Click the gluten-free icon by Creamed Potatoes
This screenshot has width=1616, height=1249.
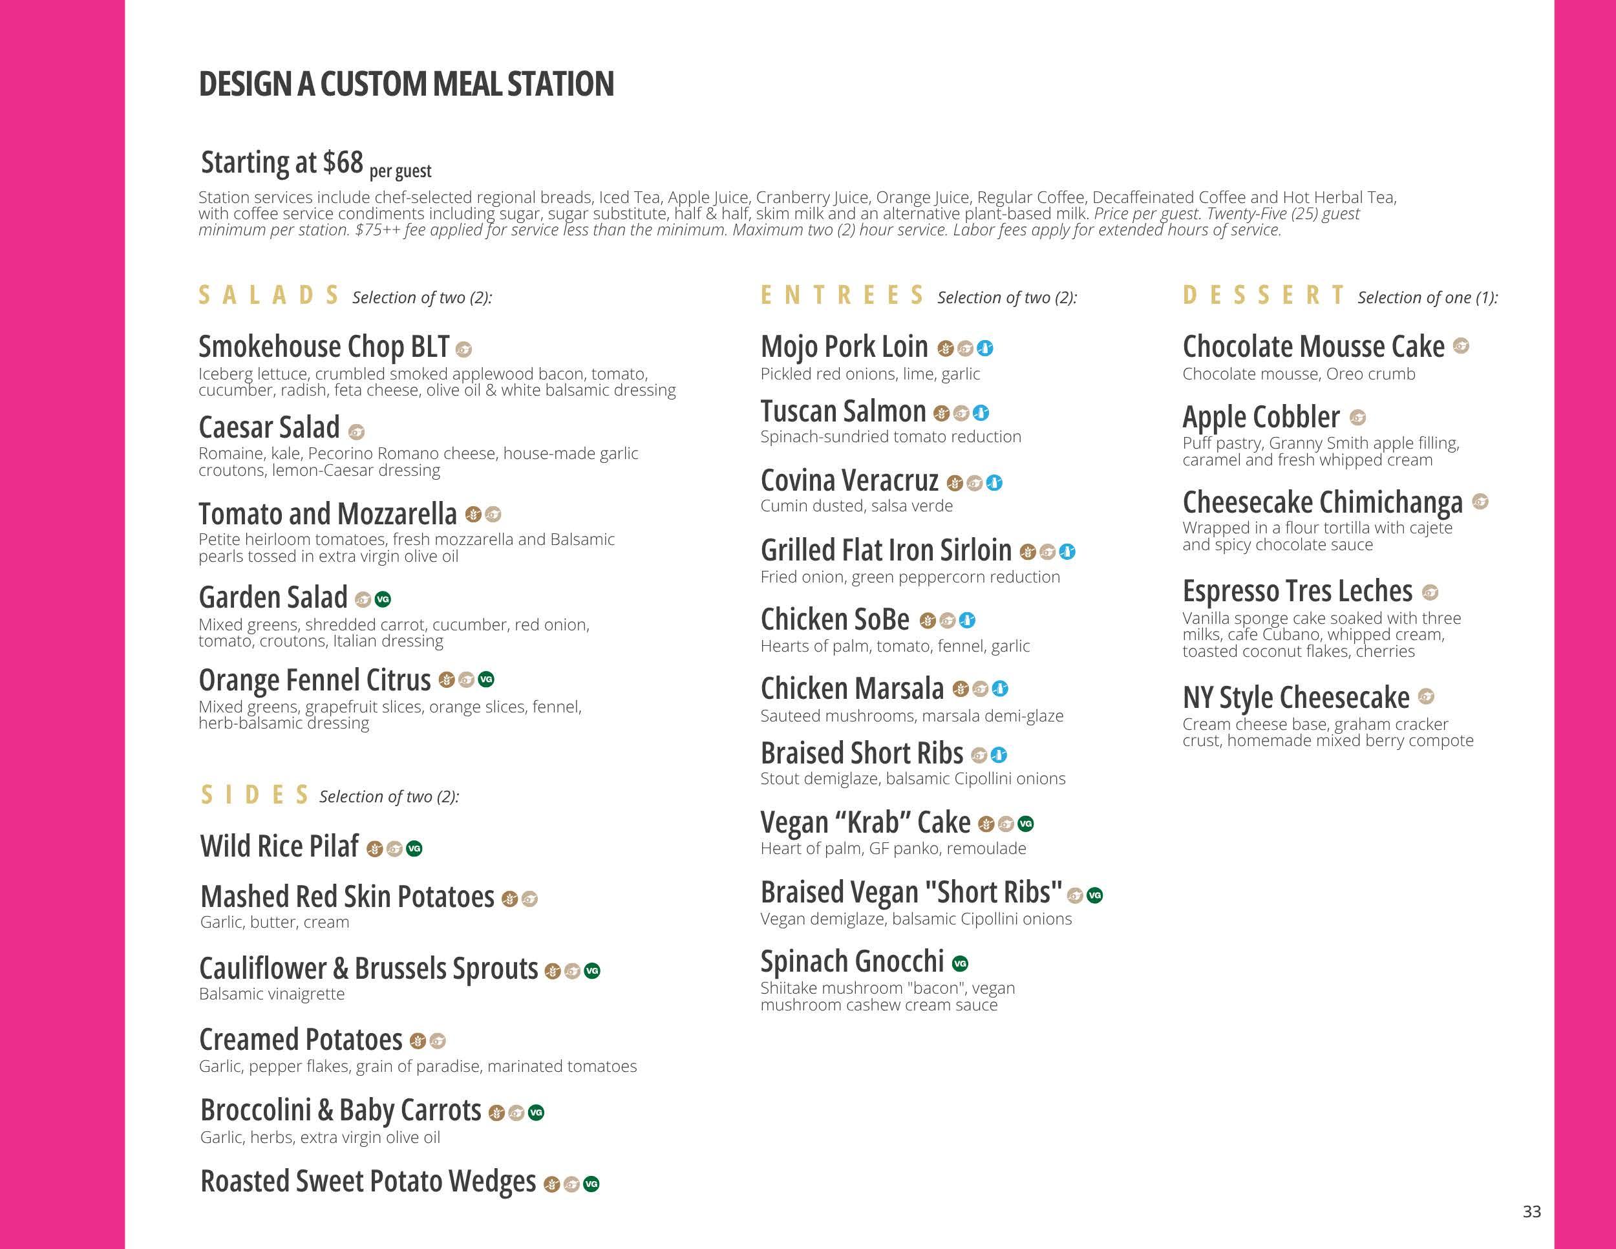(418, 1041)
